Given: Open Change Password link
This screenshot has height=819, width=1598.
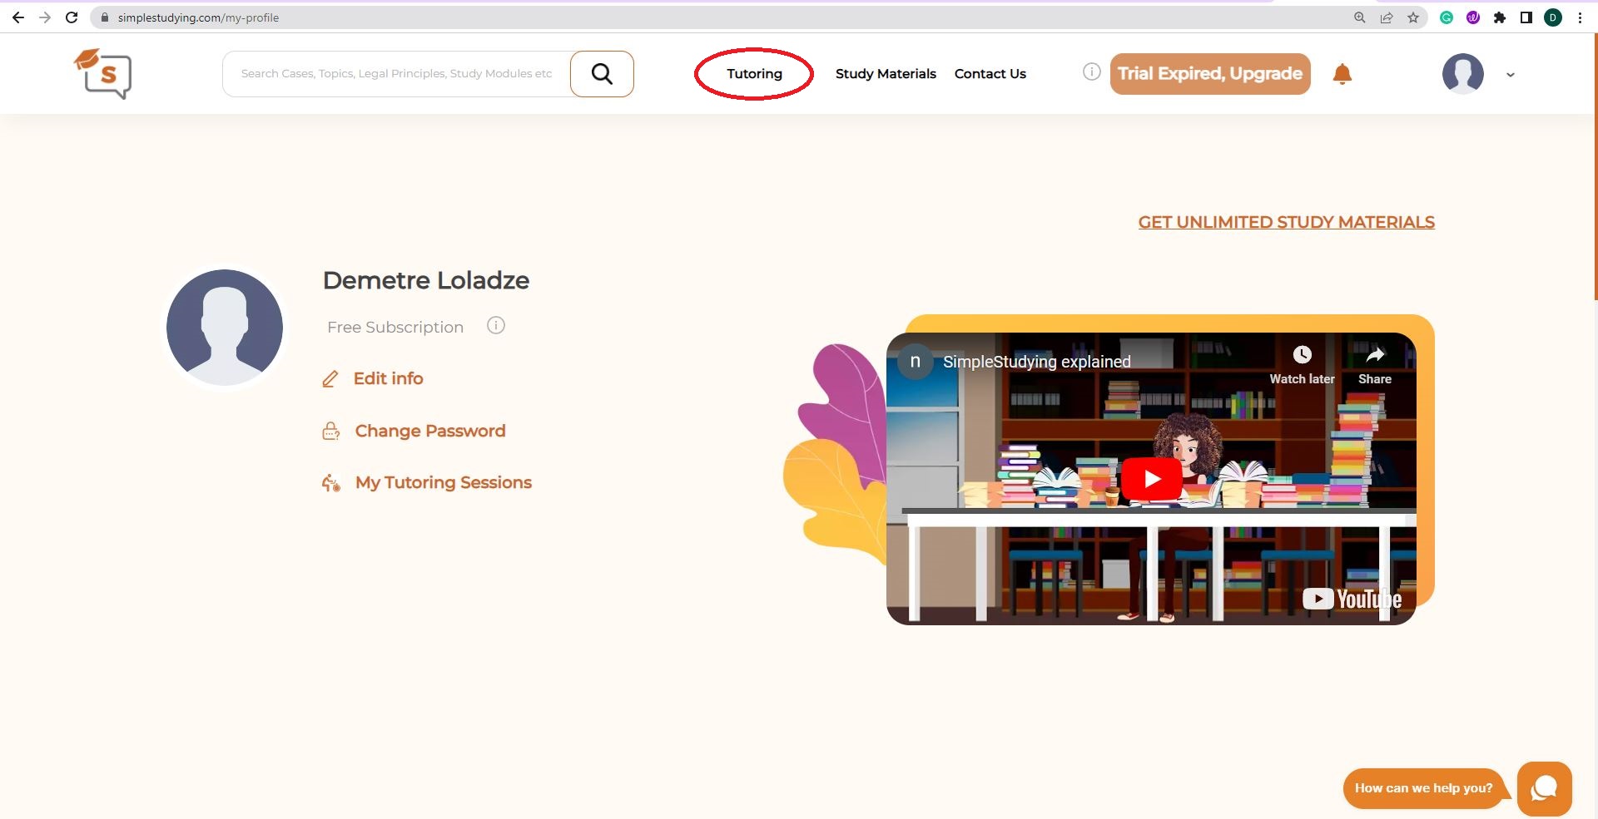Looking at the screenshot, I should tap(430, 431).
